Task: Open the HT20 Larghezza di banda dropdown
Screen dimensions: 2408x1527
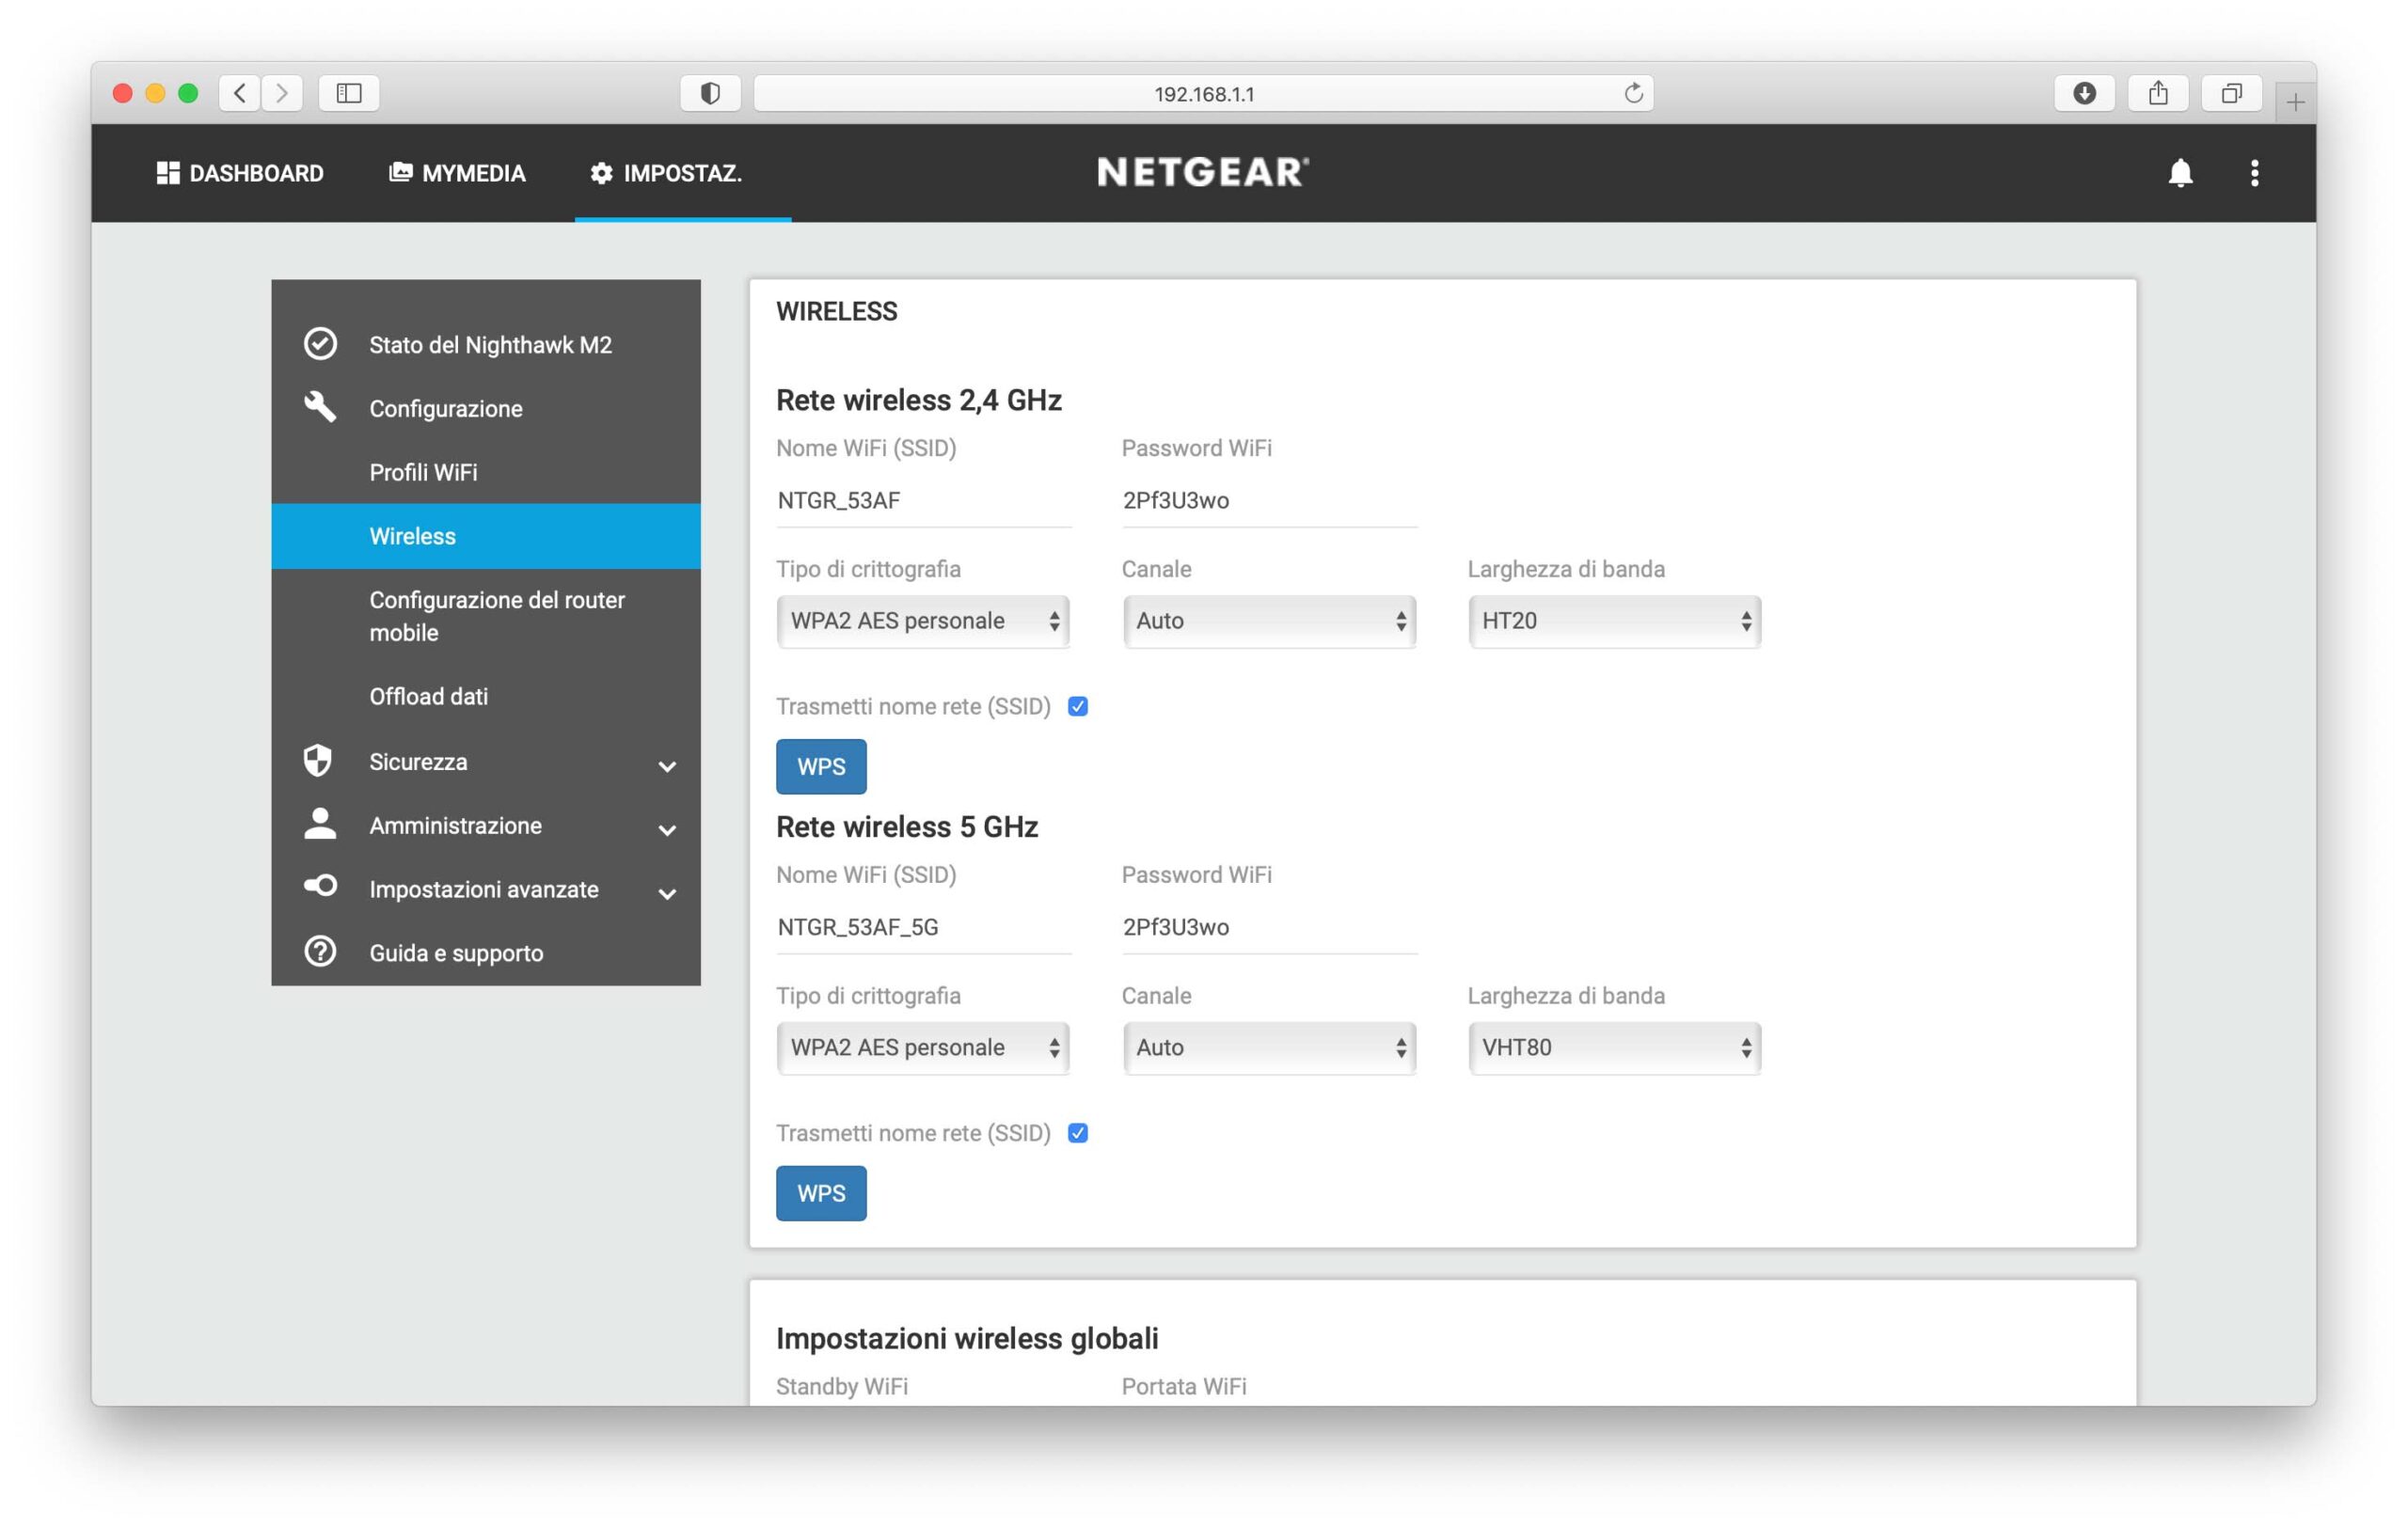Action: (1614, 621)
